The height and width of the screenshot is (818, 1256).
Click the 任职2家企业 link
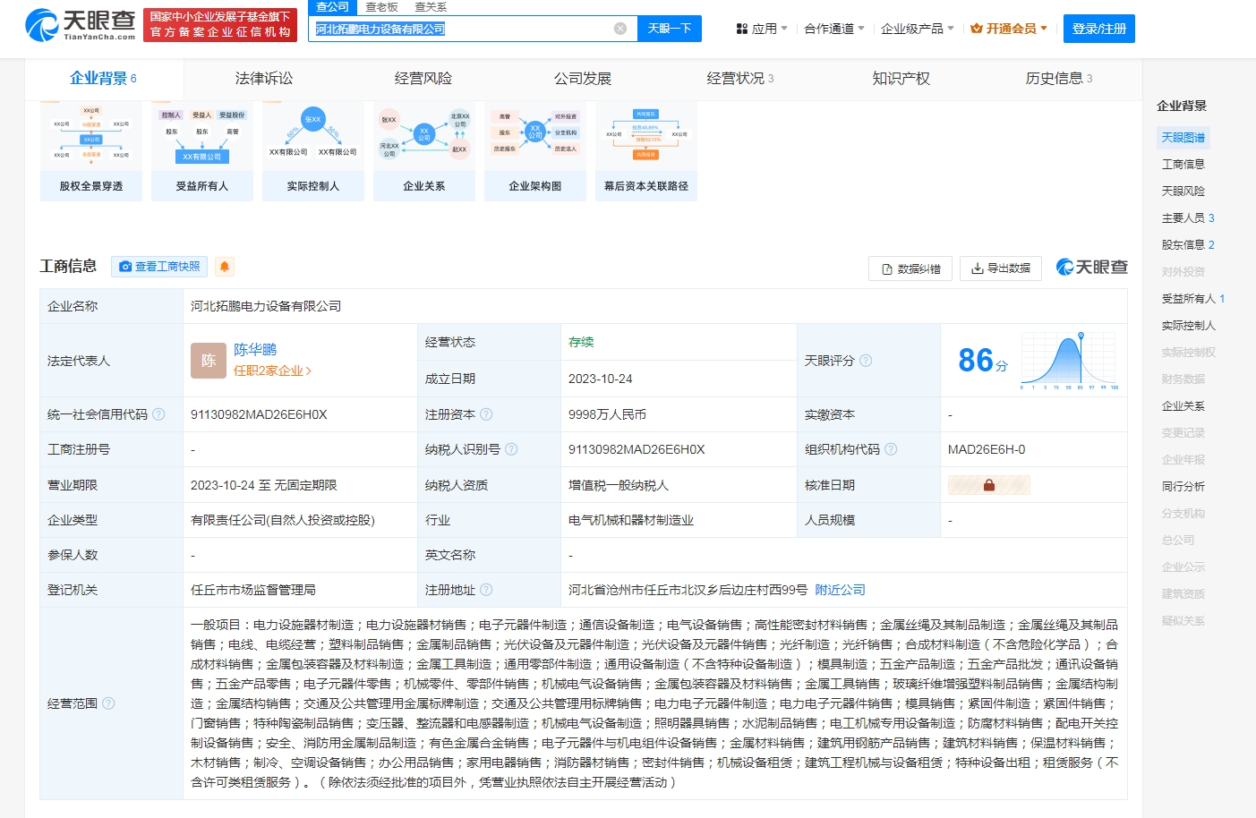(x=272, y=371)
